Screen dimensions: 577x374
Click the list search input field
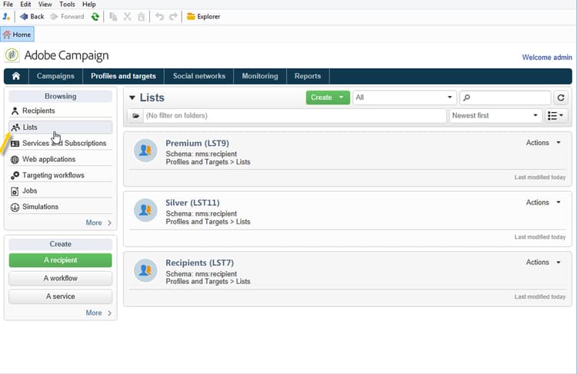pos(505,98)
